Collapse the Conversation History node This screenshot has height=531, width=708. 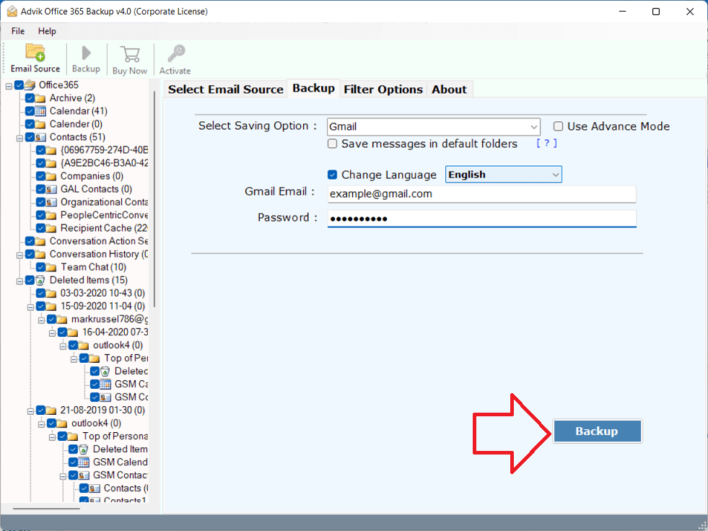pyautogui.click(x=19, y=255)
